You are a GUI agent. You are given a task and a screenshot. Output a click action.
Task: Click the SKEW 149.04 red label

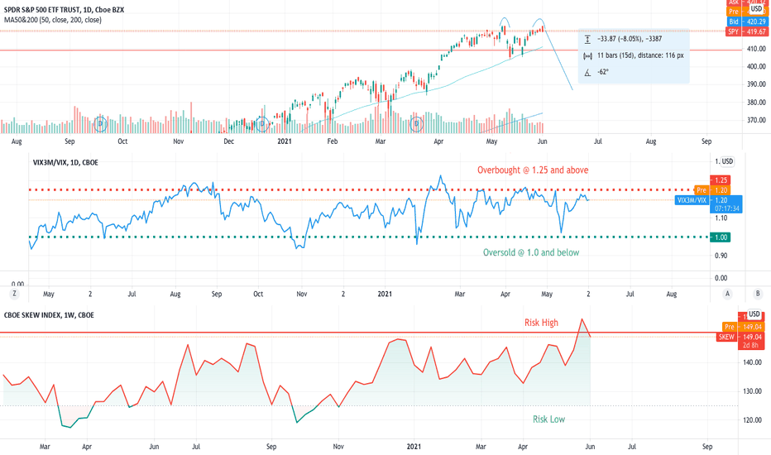pos(740,337)
